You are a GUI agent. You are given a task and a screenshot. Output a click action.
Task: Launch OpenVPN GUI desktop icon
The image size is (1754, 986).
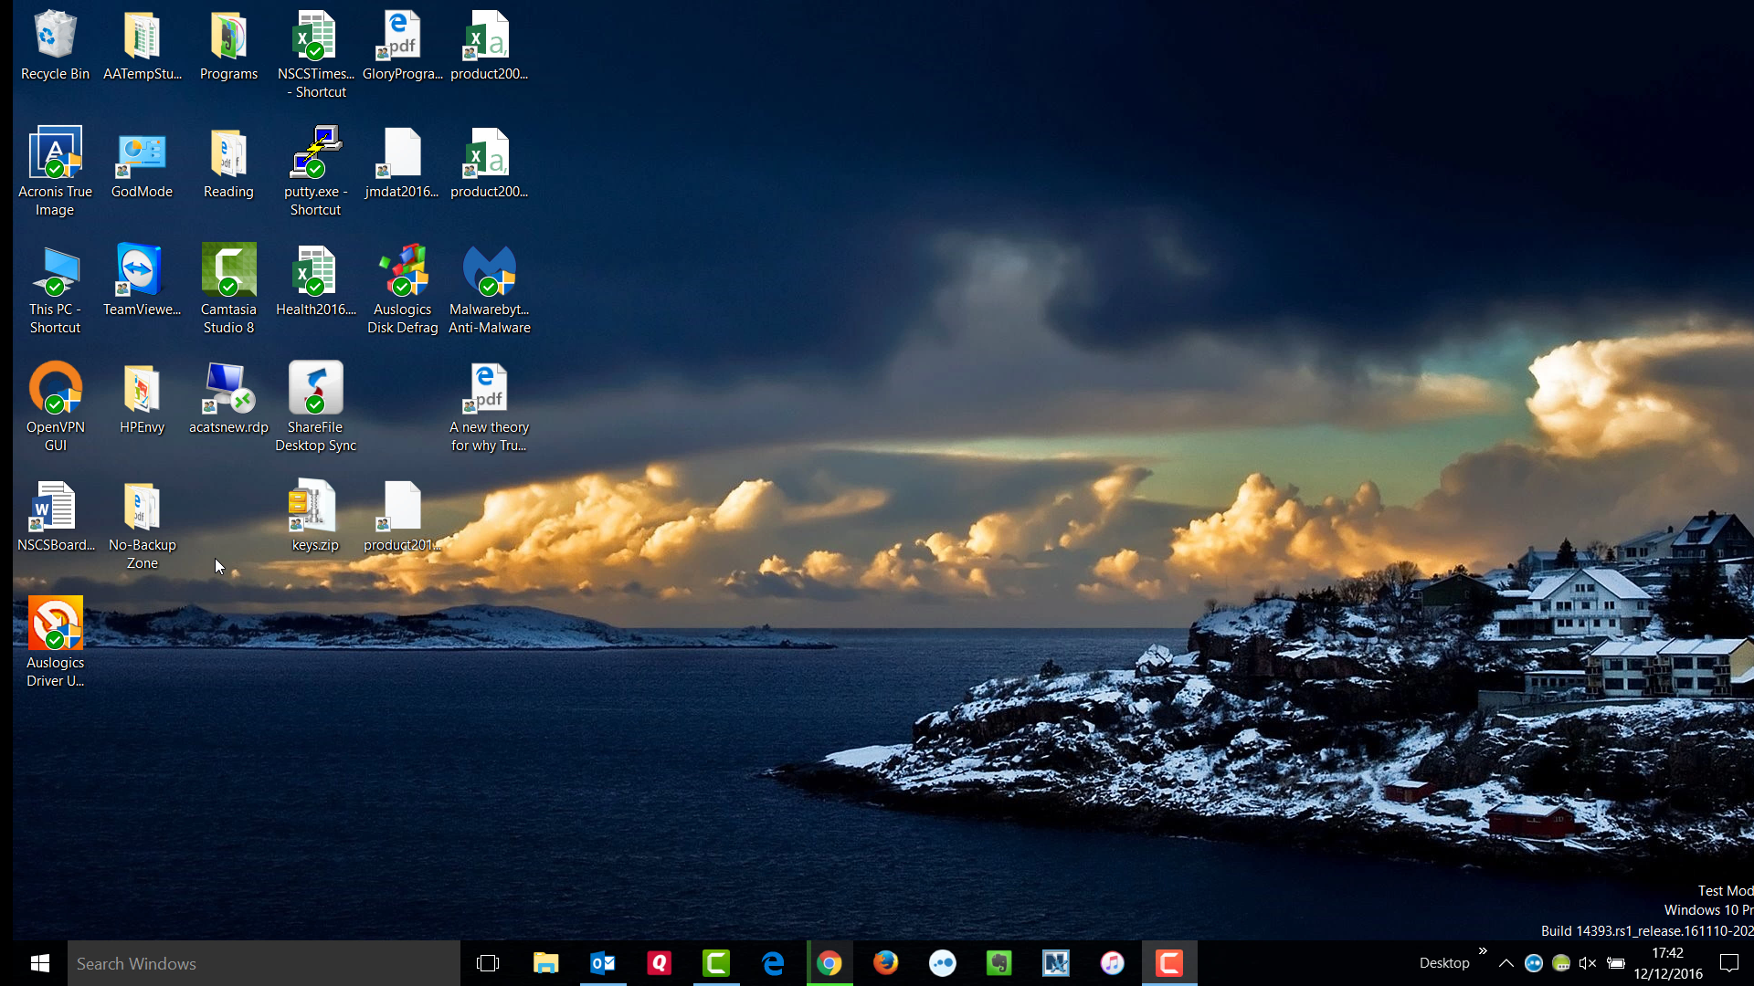click(55, 389)
